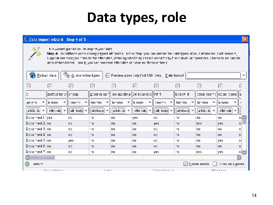
Task: Uncheck the column checkbox above column A
Action: point(28,86)
